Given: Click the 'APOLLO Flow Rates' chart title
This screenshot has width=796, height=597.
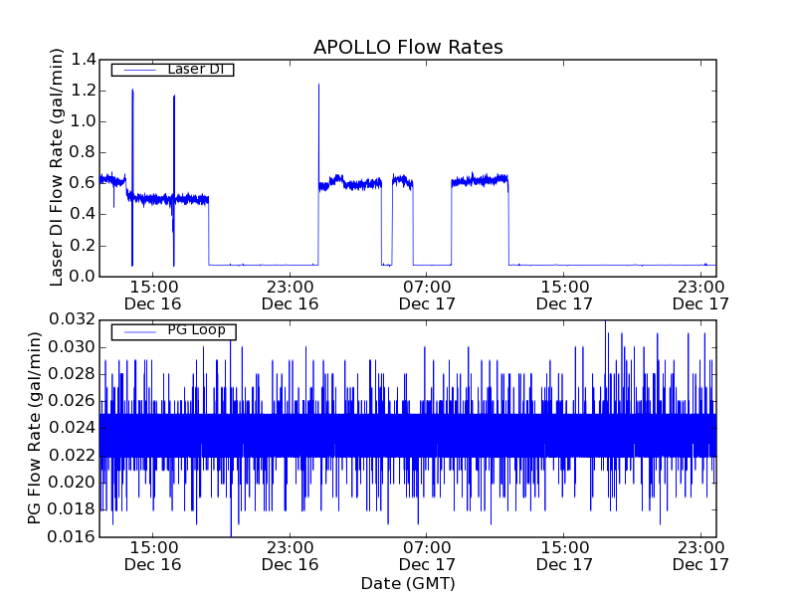Looking at the screenshot, I should coord(408,47).
